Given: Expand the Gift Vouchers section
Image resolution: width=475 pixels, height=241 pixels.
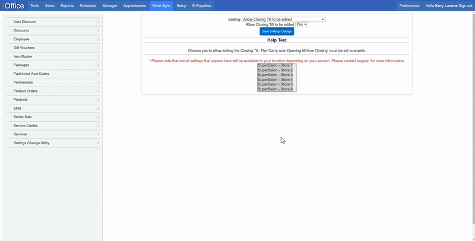Looking at the screenshot, I should tap(53, 48).
